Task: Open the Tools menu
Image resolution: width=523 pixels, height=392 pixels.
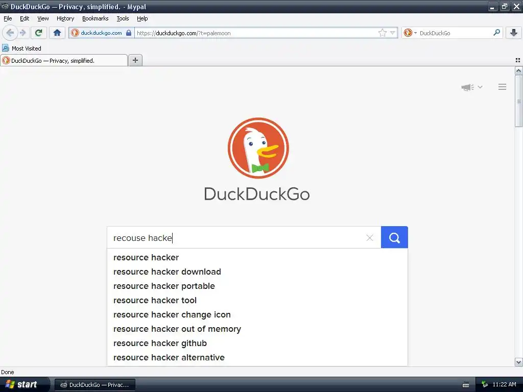Action: tap(123, 18)
